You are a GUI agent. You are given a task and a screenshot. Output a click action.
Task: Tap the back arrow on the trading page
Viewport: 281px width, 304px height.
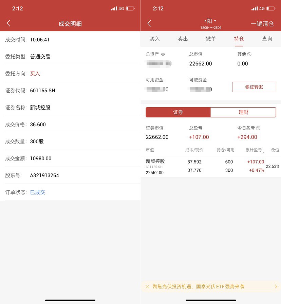click(149, 23)
